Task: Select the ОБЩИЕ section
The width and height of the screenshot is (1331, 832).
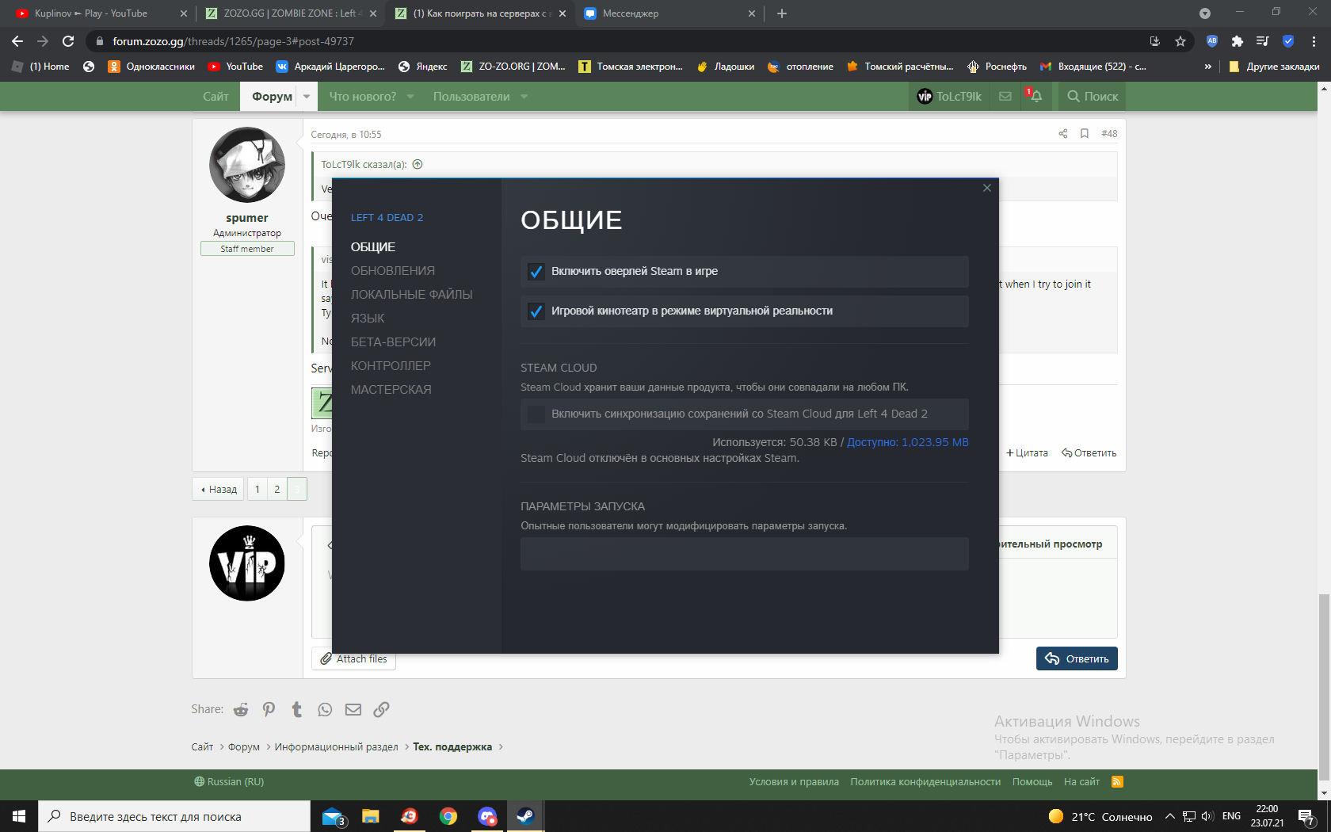Action: click(373, 247)
